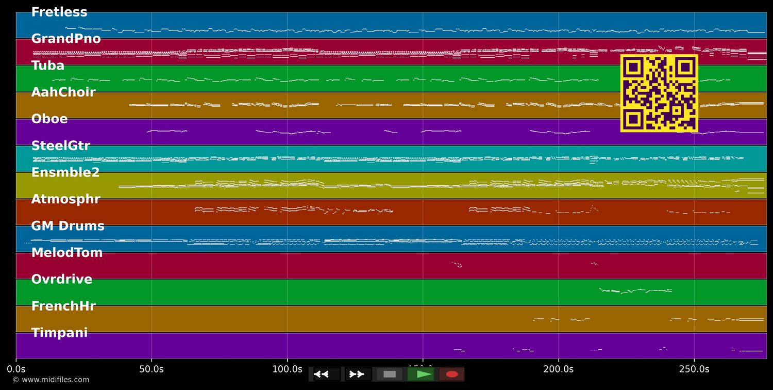Seek to the 250.0s timeline mark
The height and width of the screenshot is (390, 773).
(x=694, y=369)
